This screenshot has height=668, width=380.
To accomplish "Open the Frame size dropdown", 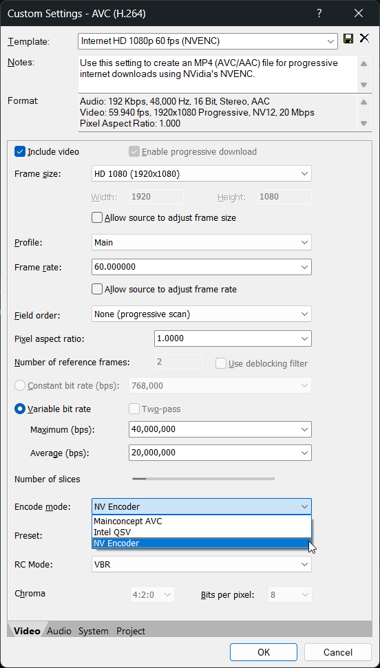I will click(x=201, y=174).
